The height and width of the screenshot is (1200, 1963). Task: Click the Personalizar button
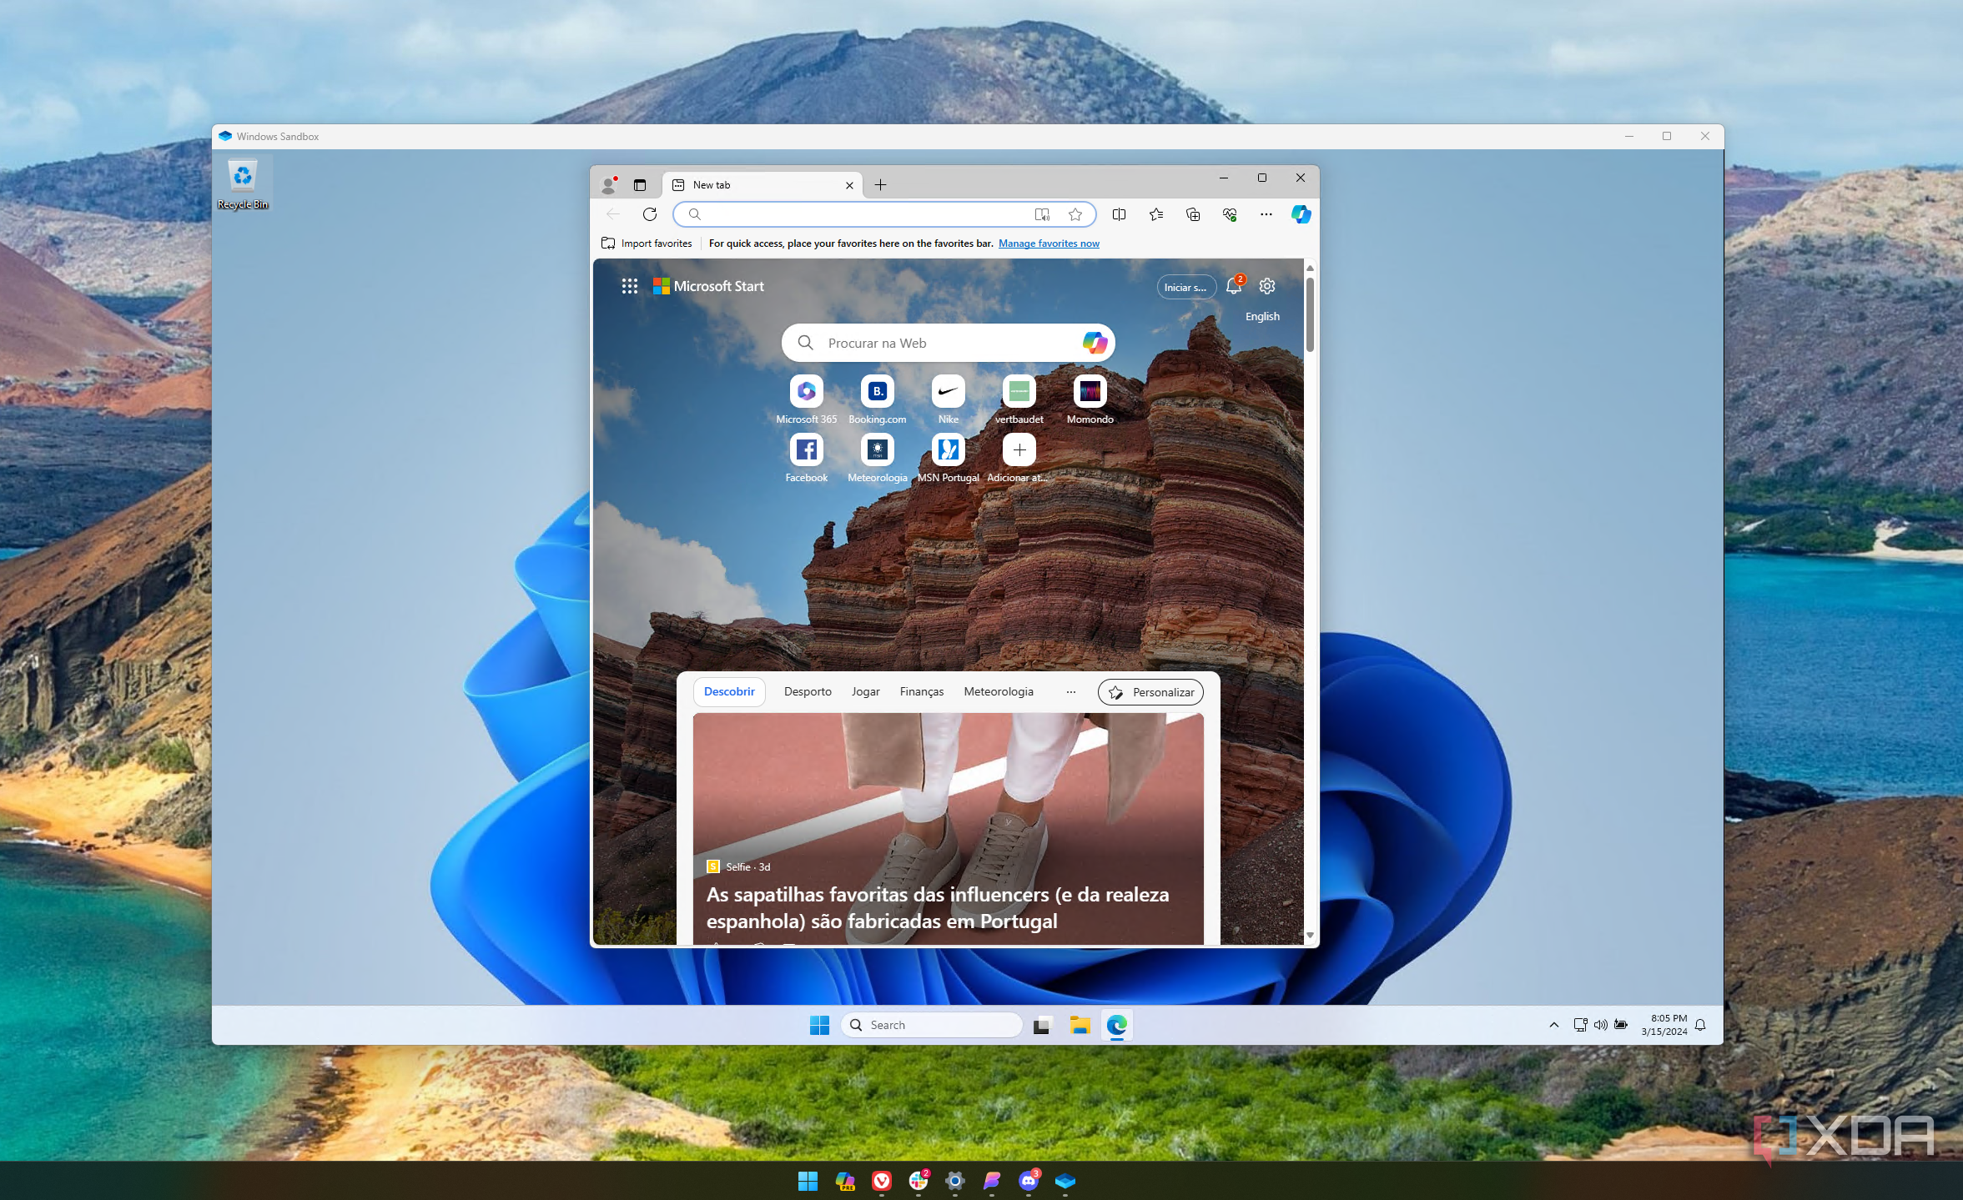pyautogui.click(x=1150, y=692)
